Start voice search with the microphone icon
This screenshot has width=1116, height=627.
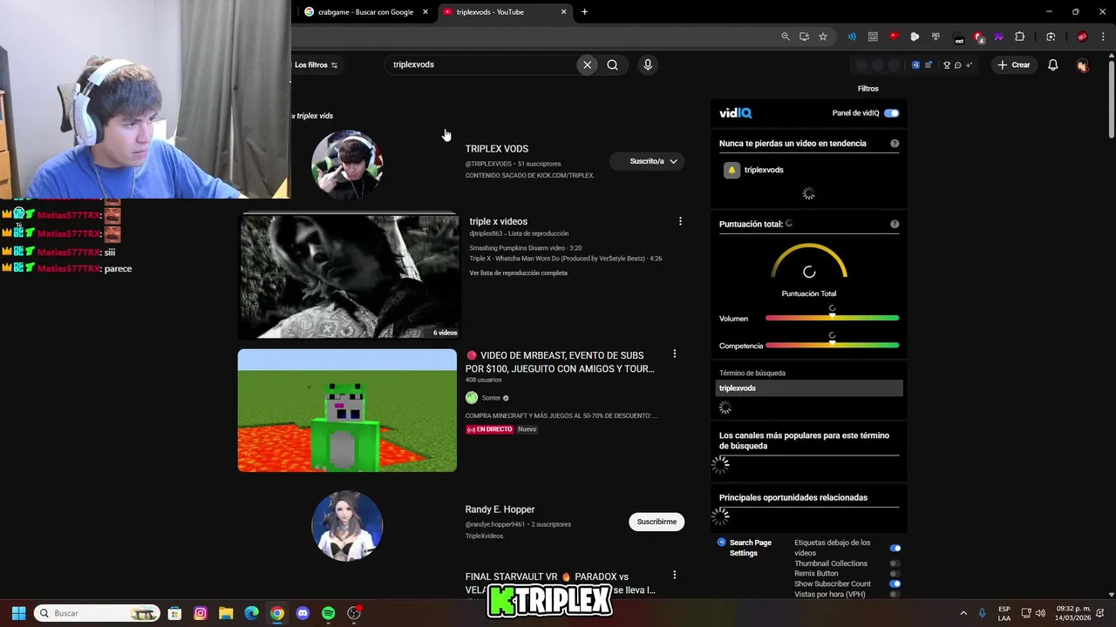647,64
